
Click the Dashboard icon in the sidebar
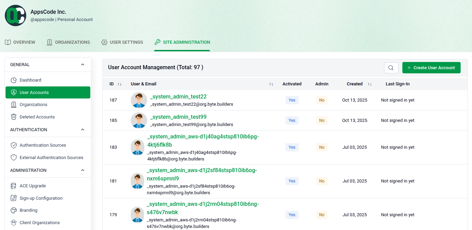[13, 80]
